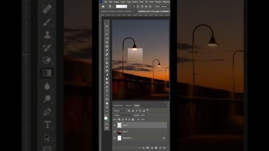The image size is (269, 151).
Task: Hide Layer 3 using its eye icon
Action: (115, 132)
